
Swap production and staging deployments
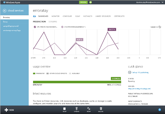tap(89, 110)
